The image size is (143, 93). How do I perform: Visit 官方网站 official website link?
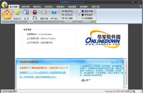(x=67, y=11)
